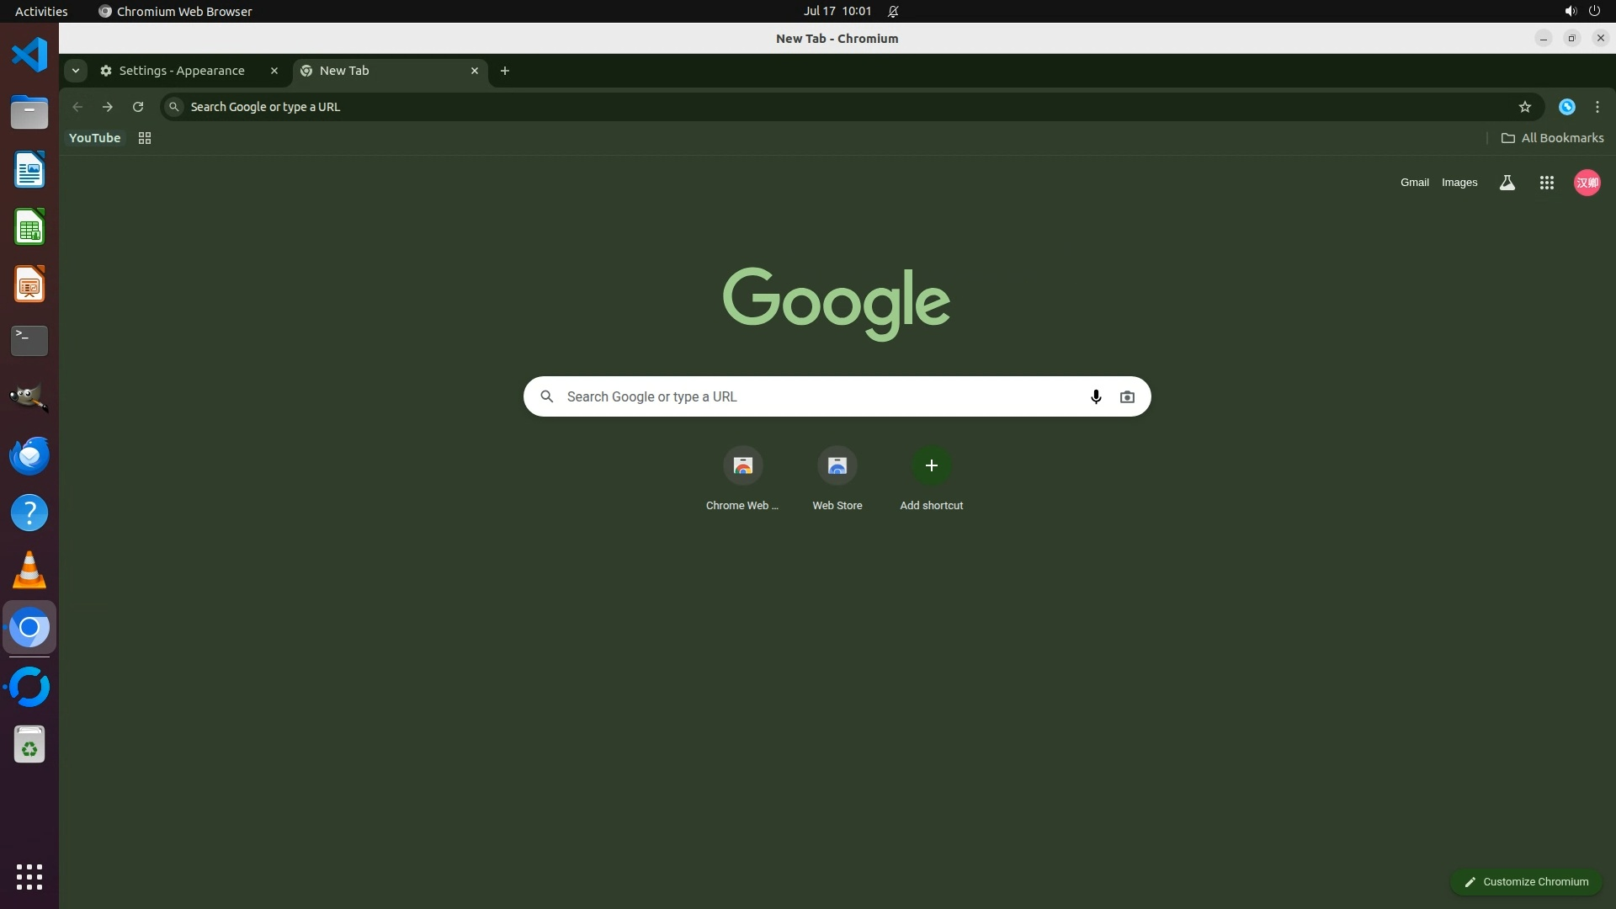Open Google Lens image search camera

pyautogui.click(x=1127, y=396)
